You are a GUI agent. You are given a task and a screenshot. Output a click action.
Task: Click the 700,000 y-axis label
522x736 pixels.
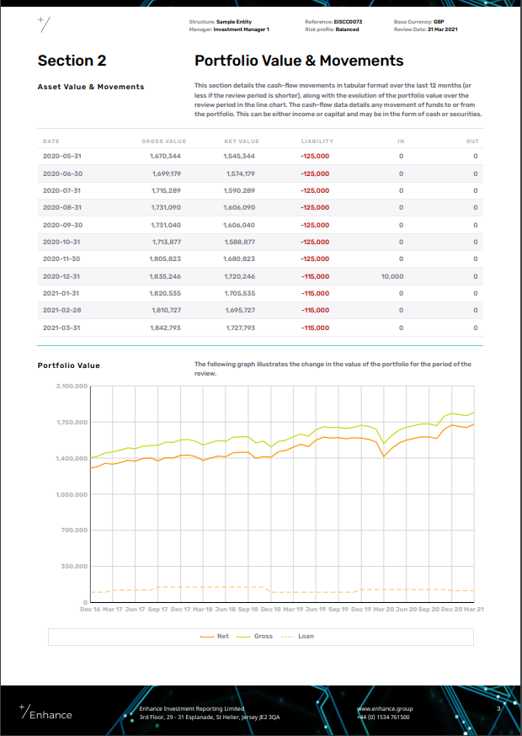pyautogui.click(x=75, y=531)
